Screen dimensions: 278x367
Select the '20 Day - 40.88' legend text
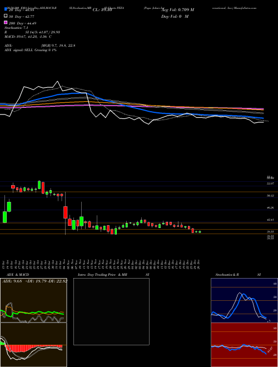pyautogui.click(x=21, y=10)
